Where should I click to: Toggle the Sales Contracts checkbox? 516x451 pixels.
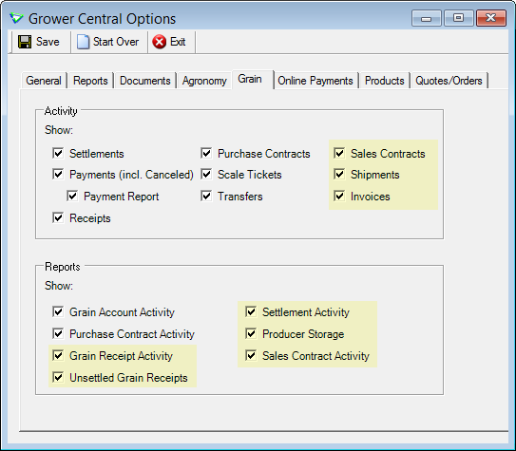tap(339, 153)
